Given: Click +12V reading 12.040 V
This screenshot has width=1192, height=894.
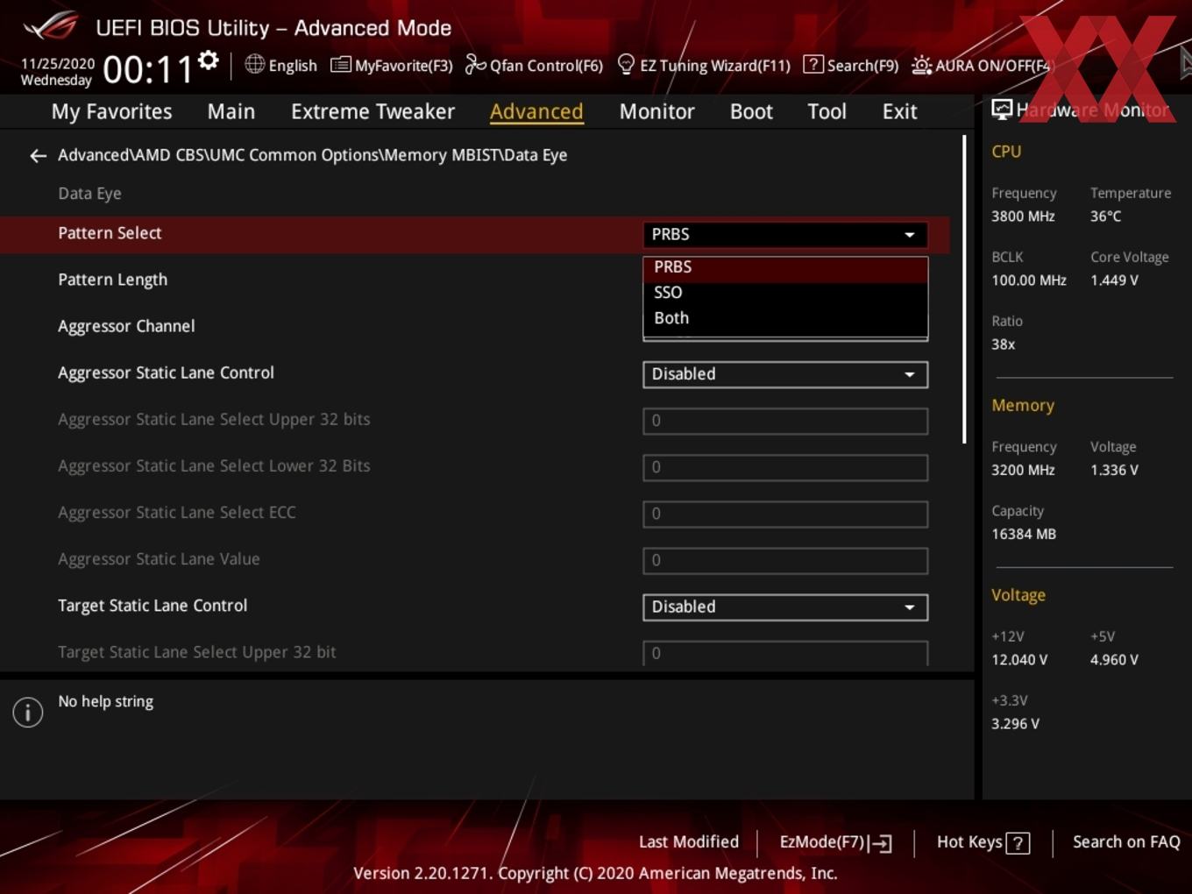Looking at the screenshot, I should (1019, 660).
